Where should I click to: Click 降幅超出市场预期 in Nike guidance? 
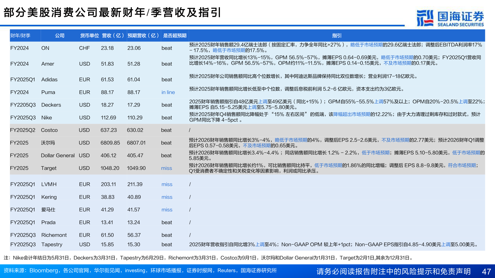352,114
